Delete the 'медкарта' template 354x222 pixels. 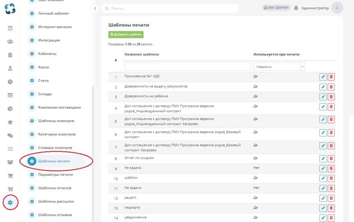point(331,208)
